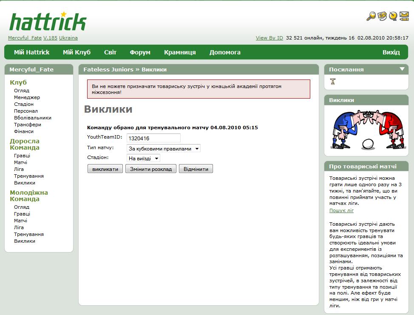Open Стадіон in Клуб sidebar
The height and width of the screenshot is (315, 414).
[24, 104]
